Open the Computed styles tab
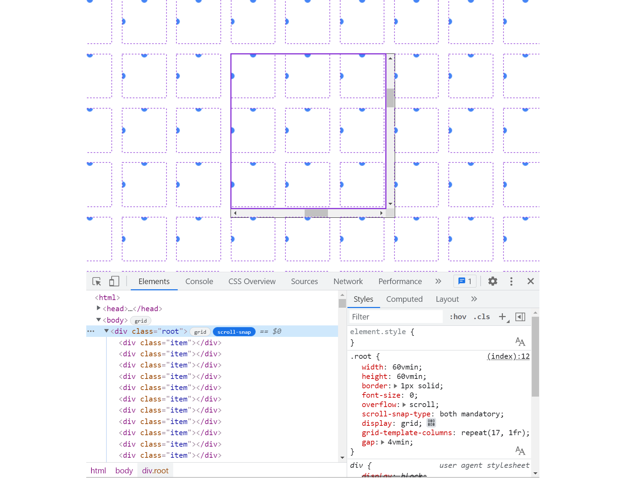Image resolution: width=626 pixels, height=481 pixels. coord(404,299)
